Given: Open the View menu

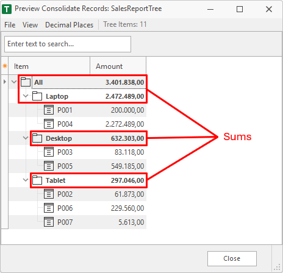Looking at the screenshot, I should [30, 25].
